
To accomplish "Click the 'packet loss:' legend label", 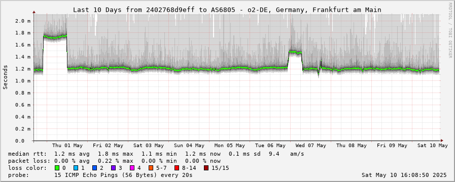I will coord(29,161).
